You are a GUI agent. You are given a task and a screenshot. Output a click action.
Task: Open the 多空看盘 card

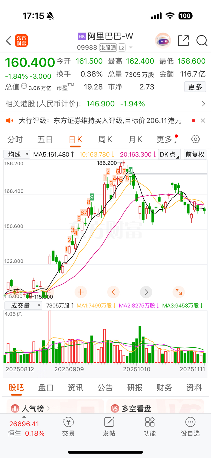pos(155,406)
